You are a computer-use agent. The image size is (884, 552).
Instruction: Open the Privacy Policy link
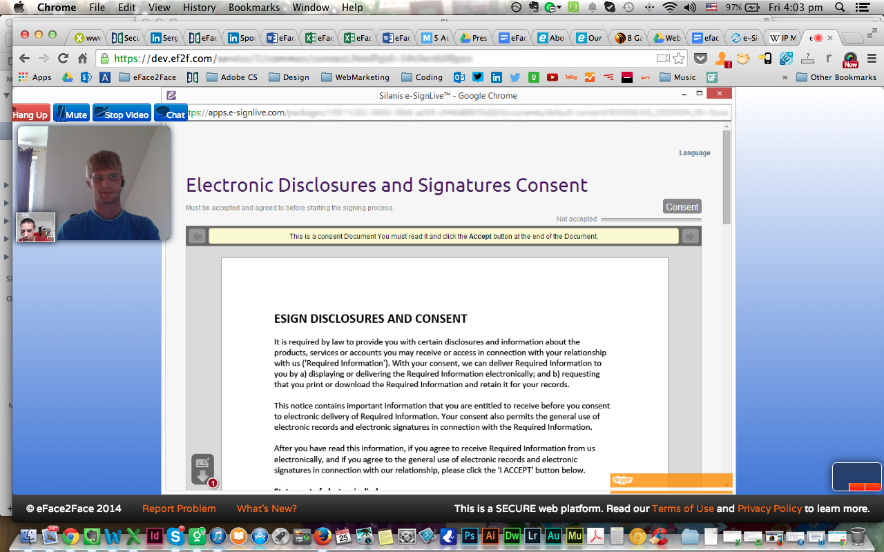769,509
